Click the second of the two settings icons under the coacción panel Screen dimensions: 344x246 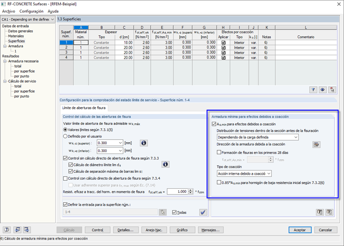click(330, 212)
